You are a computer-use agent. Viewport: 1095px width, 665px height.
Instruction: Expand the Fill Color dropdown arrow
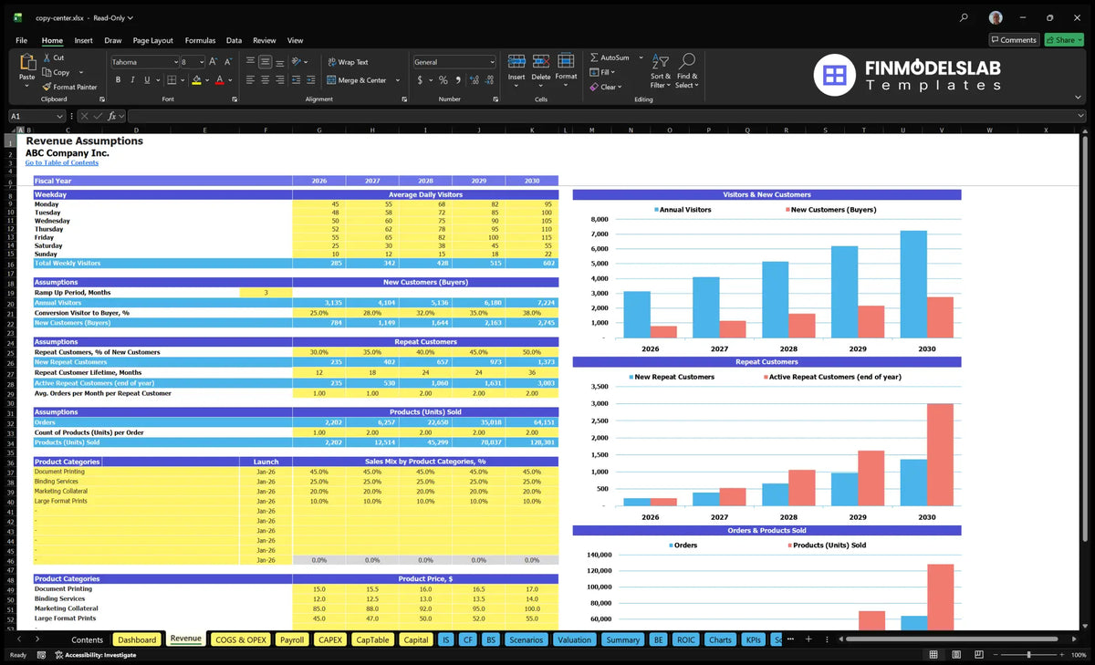click(207, 80)
